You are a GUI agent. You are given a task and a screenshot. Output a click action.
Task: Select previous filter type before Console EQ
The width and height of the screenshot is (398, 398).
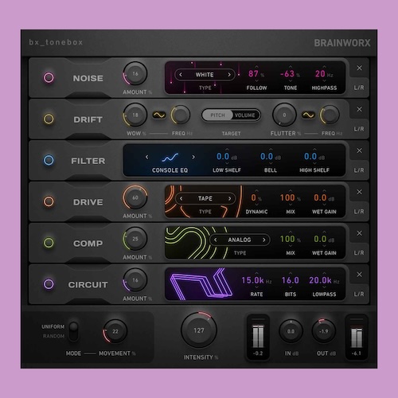pos(147,157)
